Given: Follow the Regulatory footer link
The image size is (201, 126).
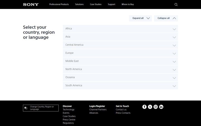Looking at the screenshot, I should pos(68,123).
